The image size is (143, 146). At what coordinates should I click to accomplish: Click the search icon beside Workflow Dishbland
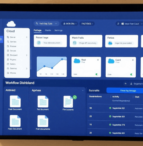tap(125, 84)
